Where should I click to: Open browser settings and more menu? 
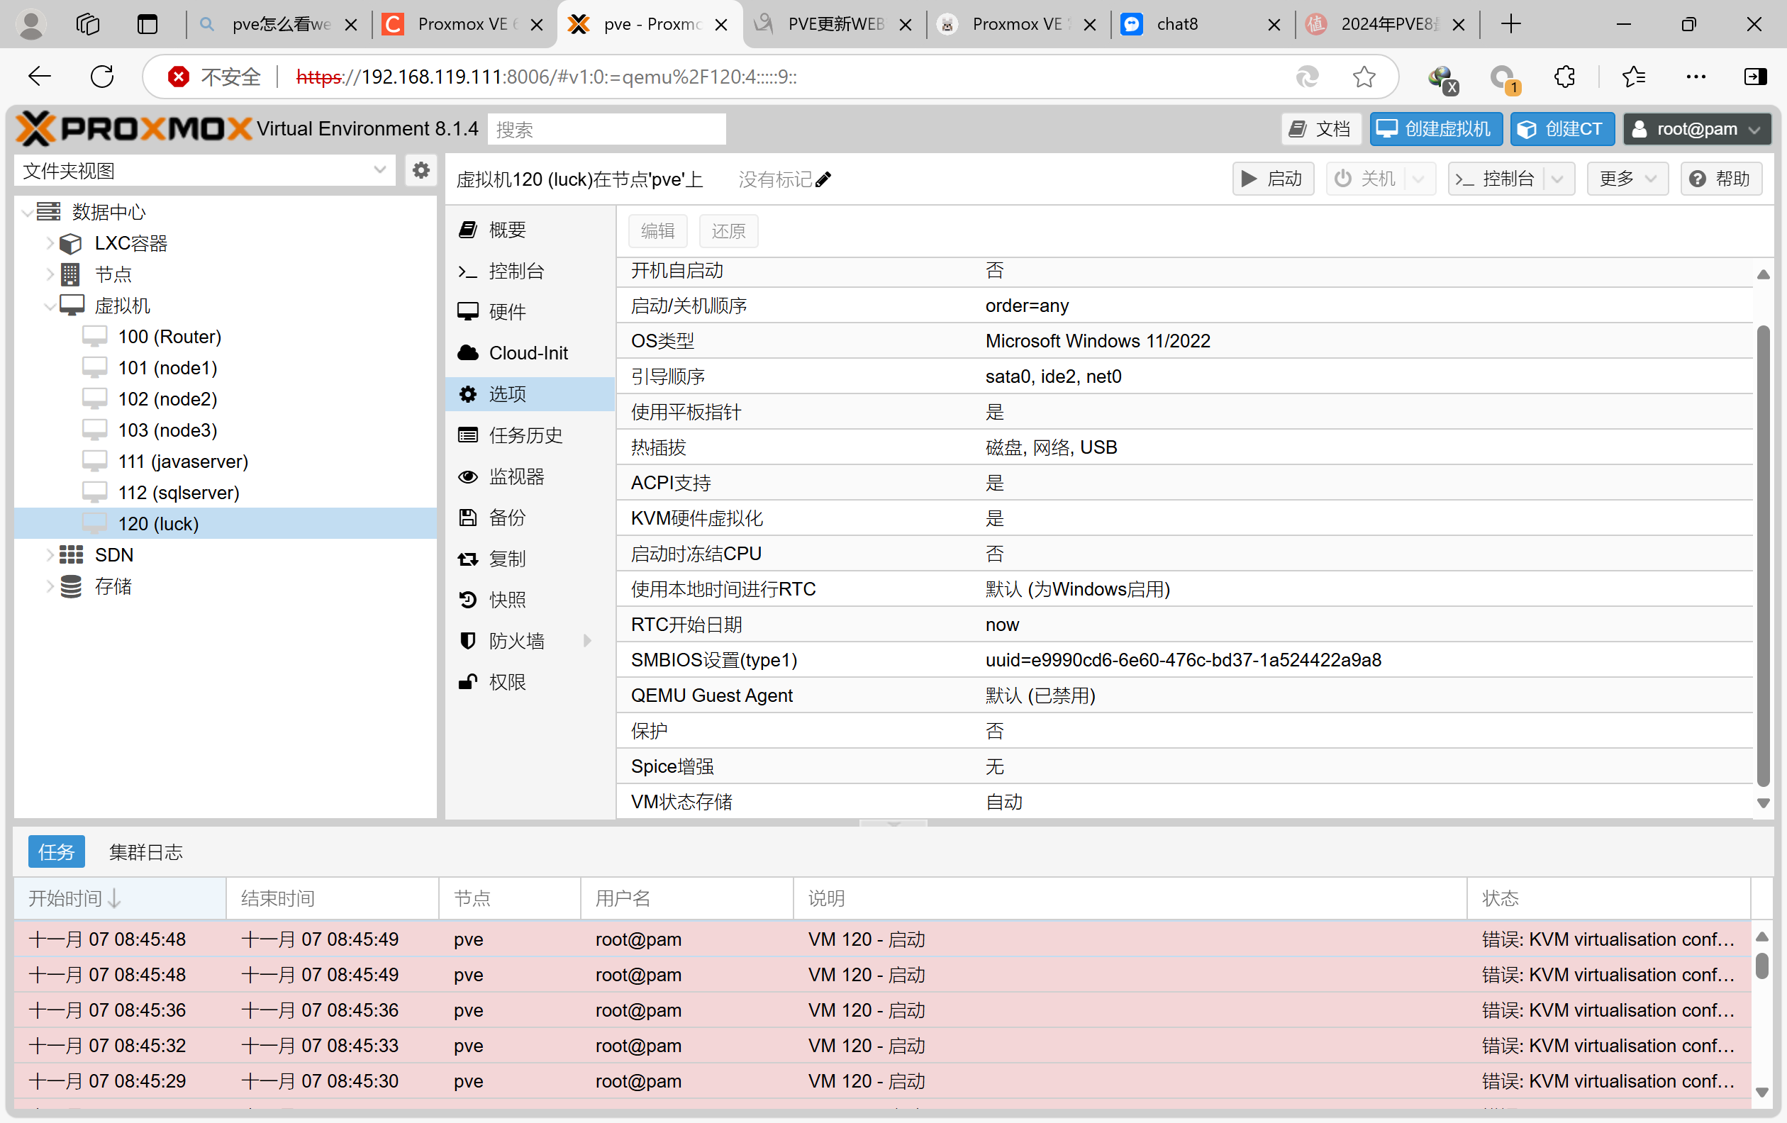pos(1696,77)
